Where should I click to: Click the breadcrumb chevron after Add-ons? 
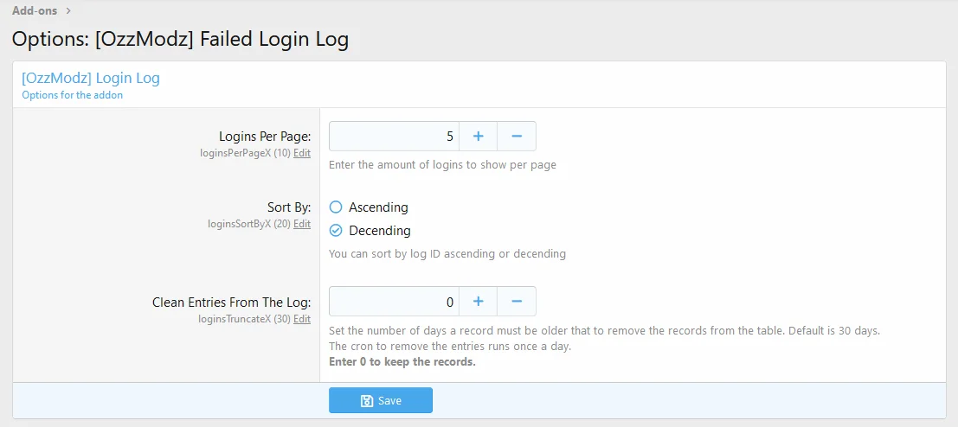pyautogui.click(x=68, y=11)
